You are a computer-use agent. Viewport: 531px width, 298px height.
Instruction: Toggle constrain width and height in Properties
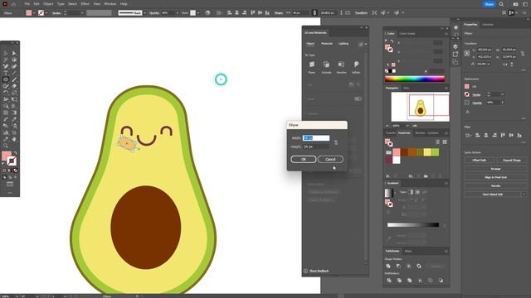[523, 53]
